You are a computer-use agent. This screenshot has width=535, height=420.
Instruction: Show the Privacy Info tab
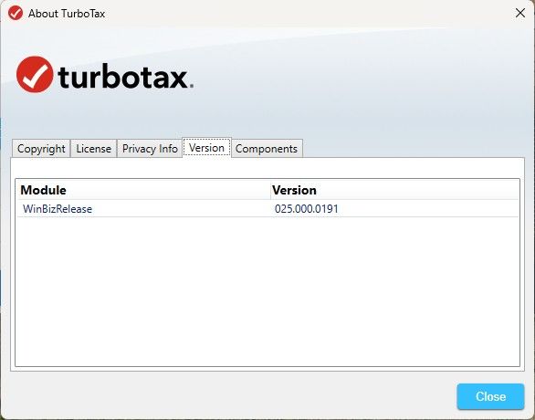pyautogui.click(x=150, y=149)
